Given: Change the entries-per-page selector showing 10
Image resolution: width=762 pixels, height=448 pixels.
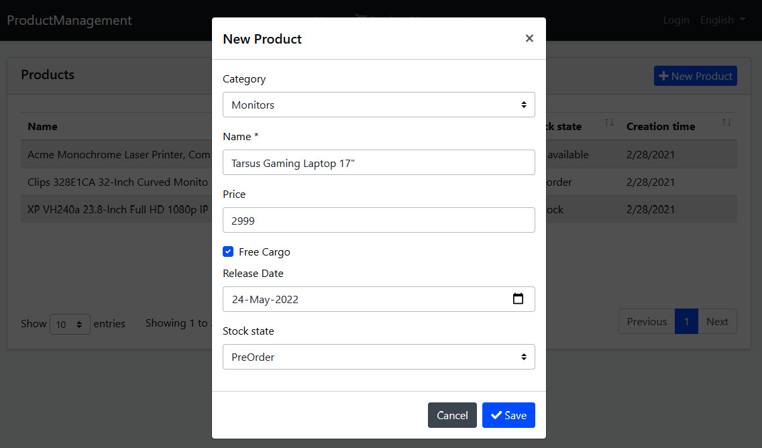Looking at the screenshot, I should coord(70,324).
